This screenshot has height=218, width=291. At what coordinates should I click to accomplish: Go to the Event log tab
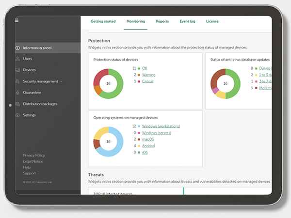(187, 21)
